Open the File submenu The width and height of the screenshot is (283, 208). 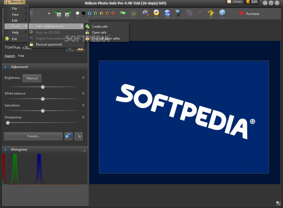coord(16,8)
